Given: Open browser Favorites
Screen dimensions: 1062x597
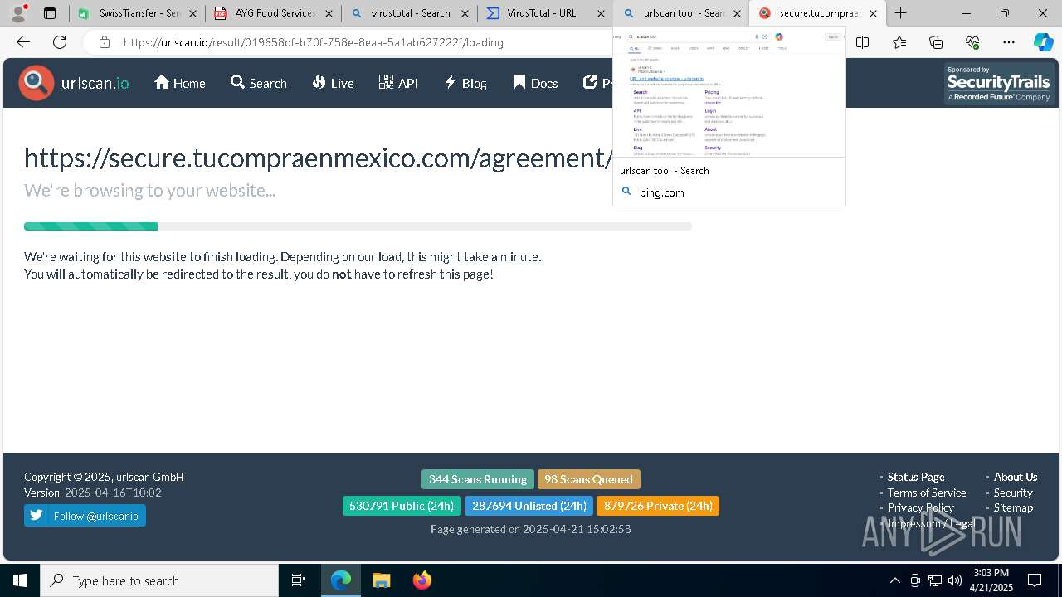Looking at the screenshot, I should [x=899, y=42].
